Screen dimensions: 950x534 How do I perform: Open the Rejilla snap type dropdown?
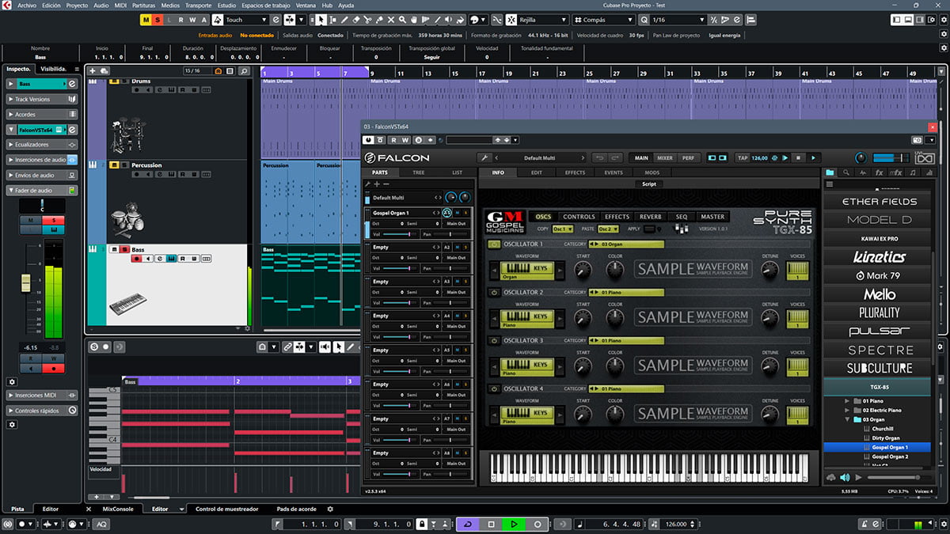[x=541, y=19]
